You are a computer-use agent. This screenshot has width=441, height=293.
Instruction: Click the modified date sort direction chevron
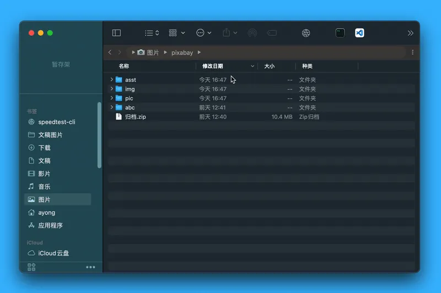(x=252, y=66)
